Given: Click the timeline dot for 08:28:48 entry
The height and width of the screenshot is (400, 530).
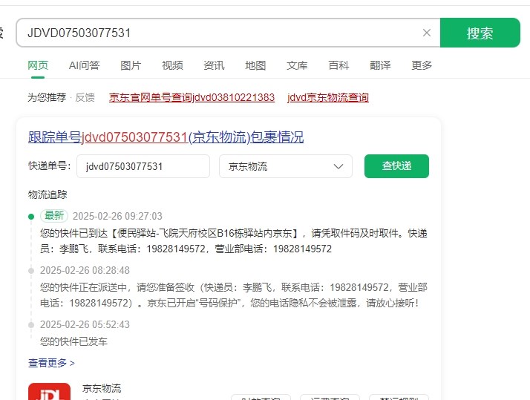Looking at the screenshot, I should click(x=31, y=271).
